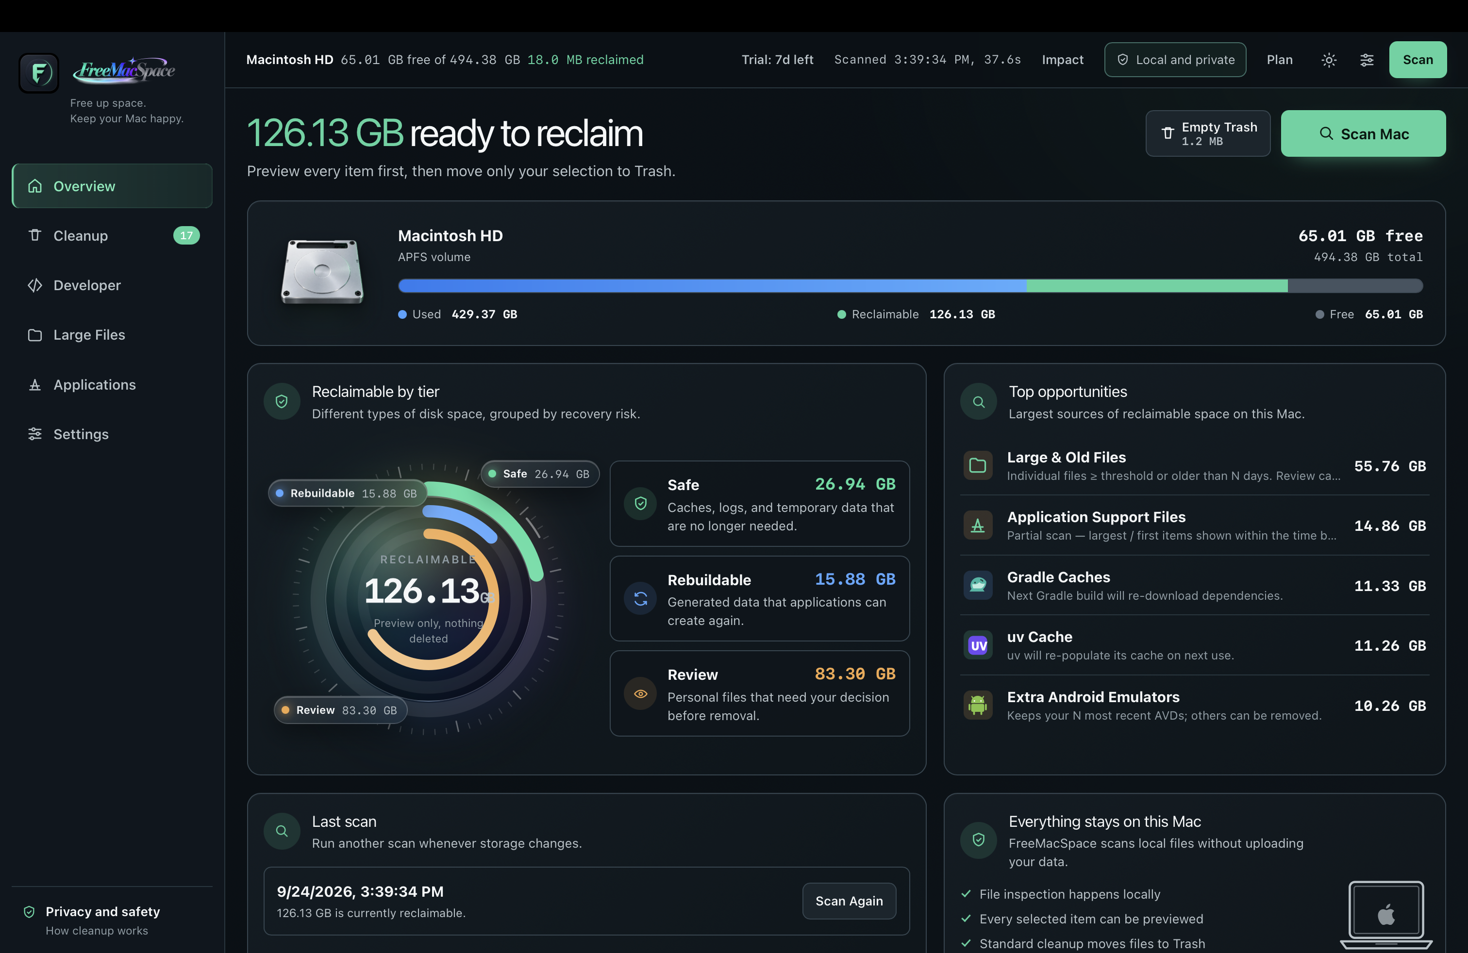The width and height of the screenshot is (1468, 953).
Task: Click the Scanned 3:39:34 PM, 37.6s status
Action: 928,60
